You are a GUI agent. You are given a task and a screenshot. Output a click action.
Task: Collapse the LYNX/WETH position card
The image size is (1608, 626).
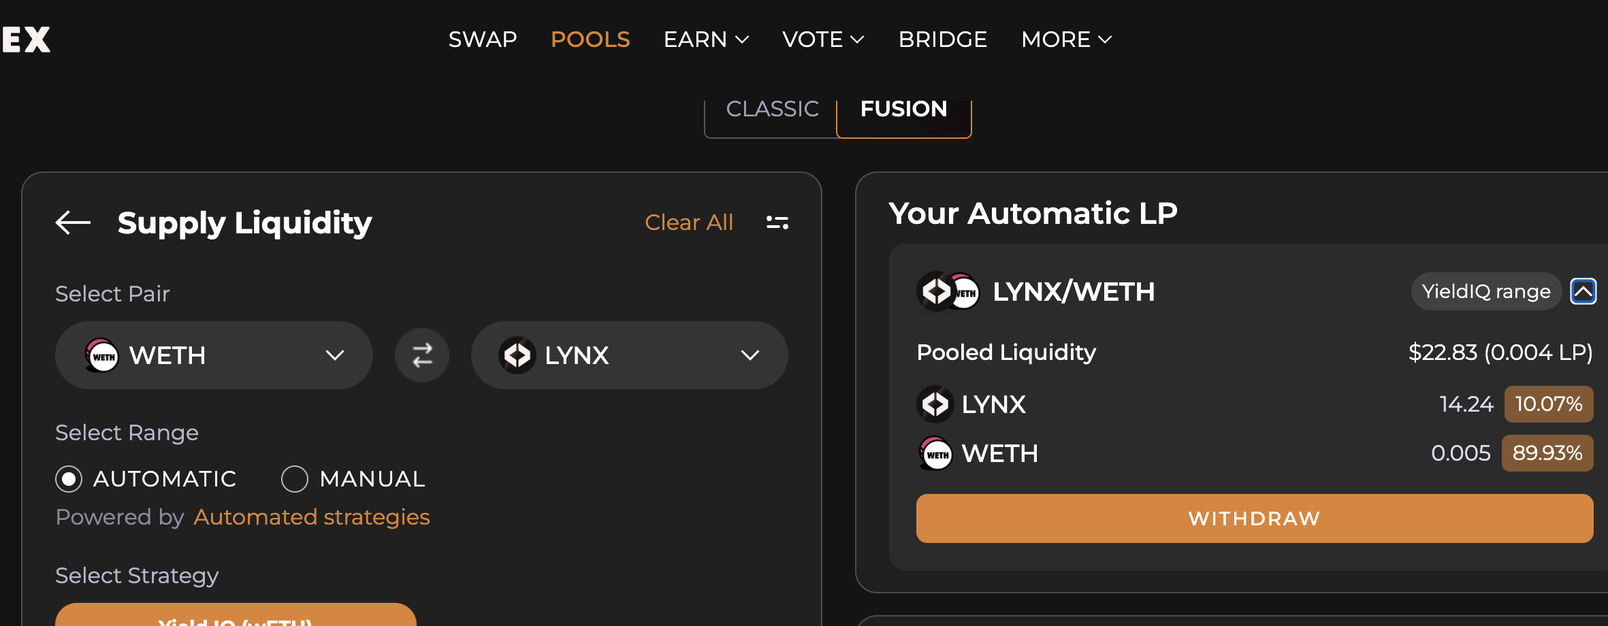(x=1583, y=292)
